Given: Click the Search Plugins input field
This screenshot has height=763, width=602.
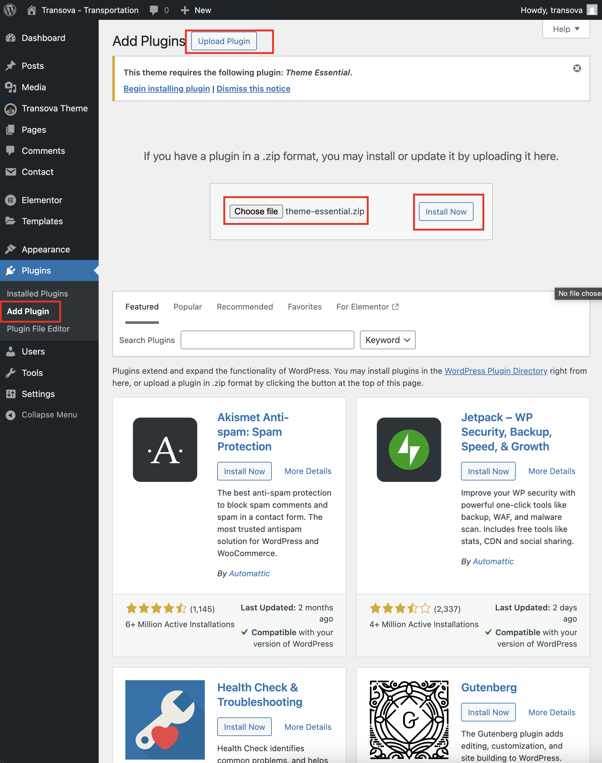Looking at the screenshot, I should point(267,340).
